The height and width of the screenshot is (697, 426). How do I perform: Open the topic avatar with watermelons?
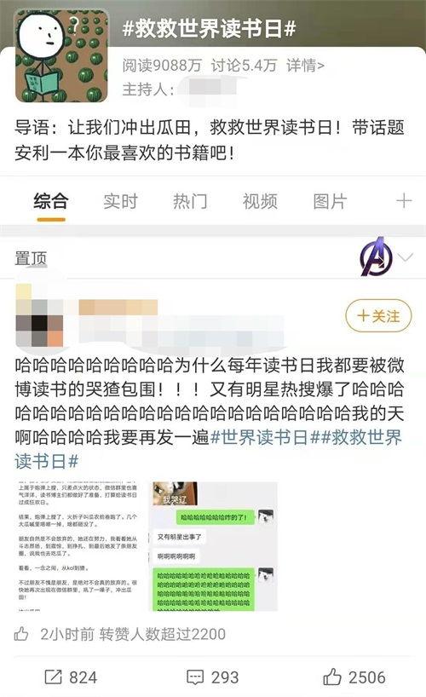coord(62,56)
